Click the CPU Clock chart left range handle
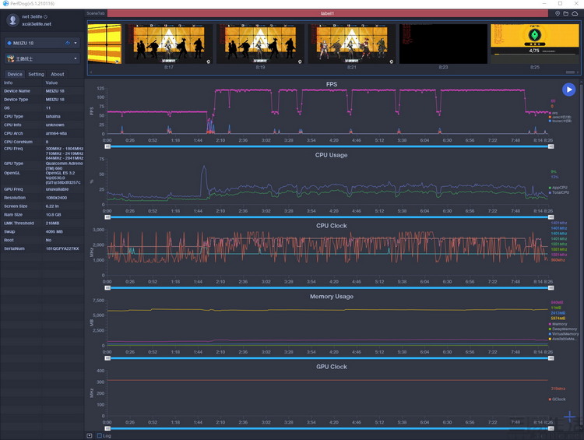The width and height of the screenshot is (584, 440). pyautogui.click(x=107, y=288)
